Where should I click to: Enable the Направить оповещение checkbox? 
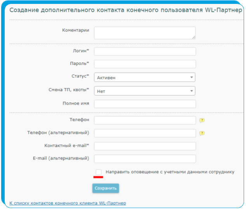point(99,172)
